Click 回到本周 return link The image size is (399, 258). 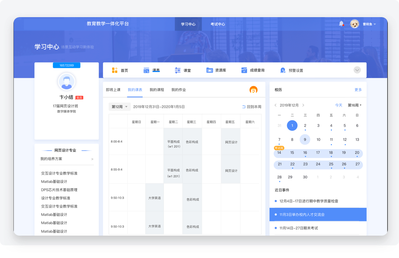252,107
